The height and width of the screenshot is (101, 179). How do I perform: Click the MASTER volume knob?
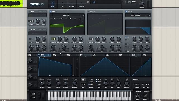(x=142, y=4)
